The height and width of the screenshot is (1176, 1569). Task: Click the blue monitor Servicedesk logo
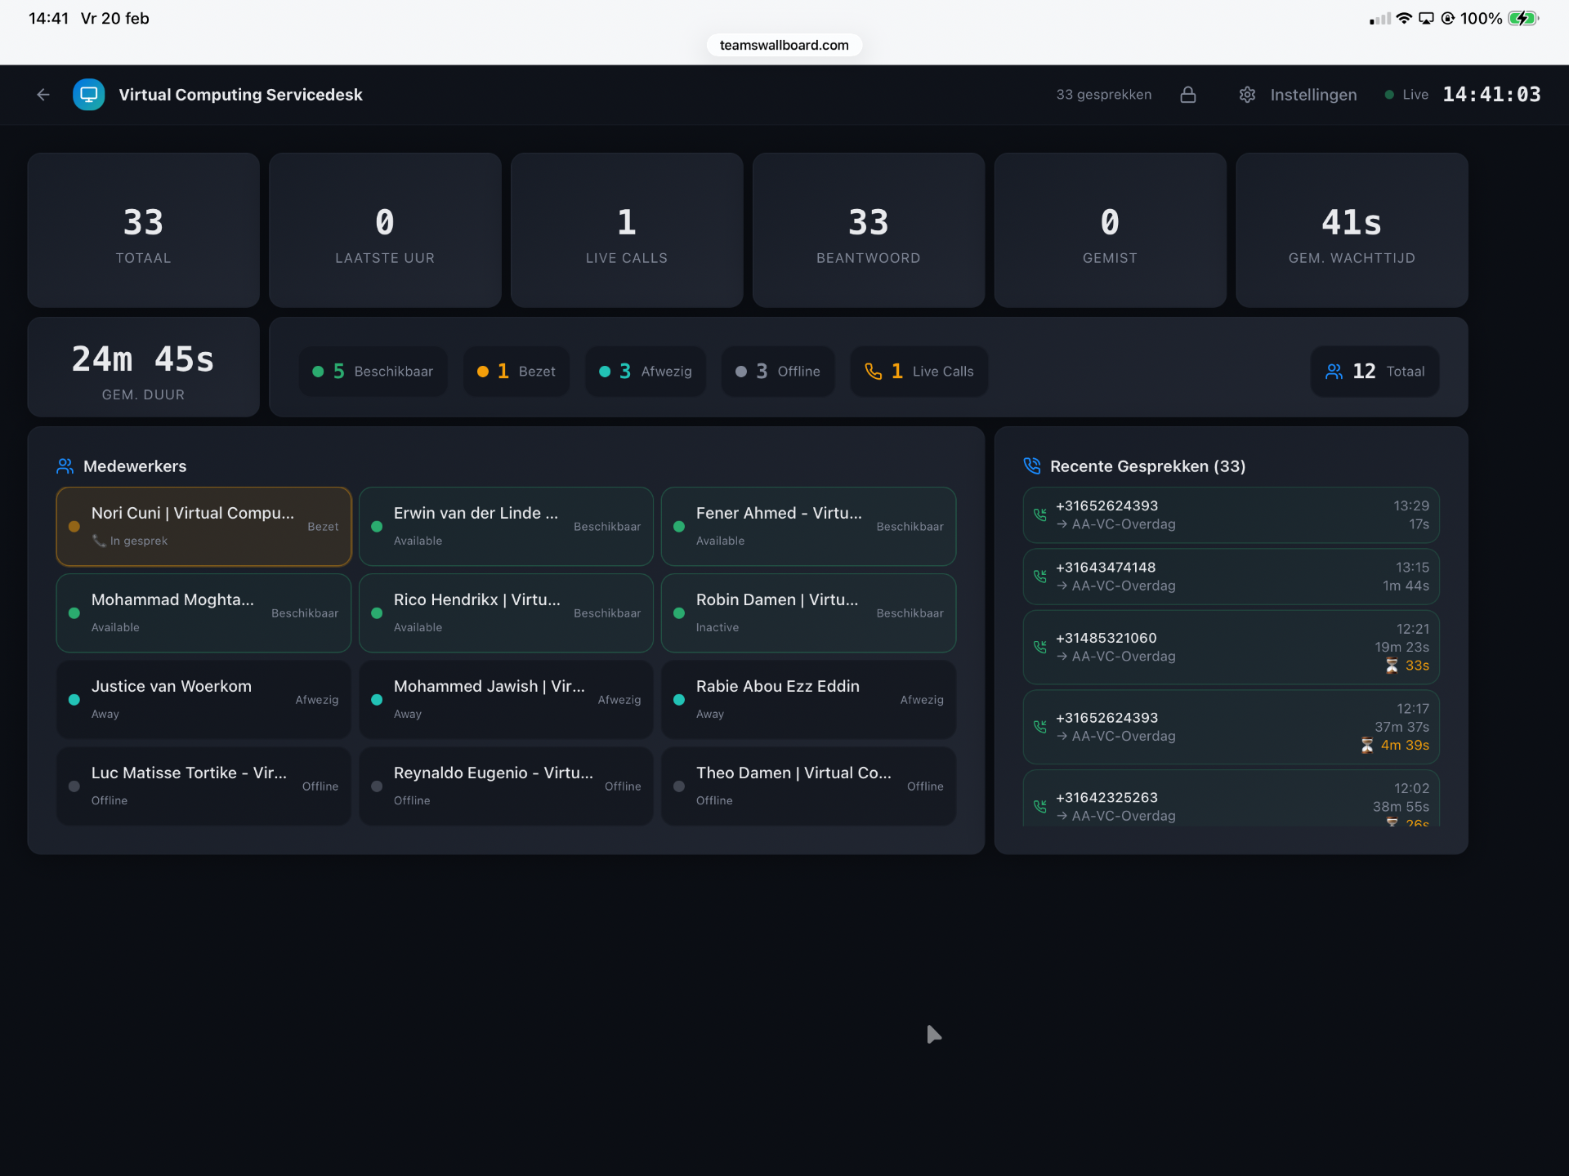[x=89, y=95]
